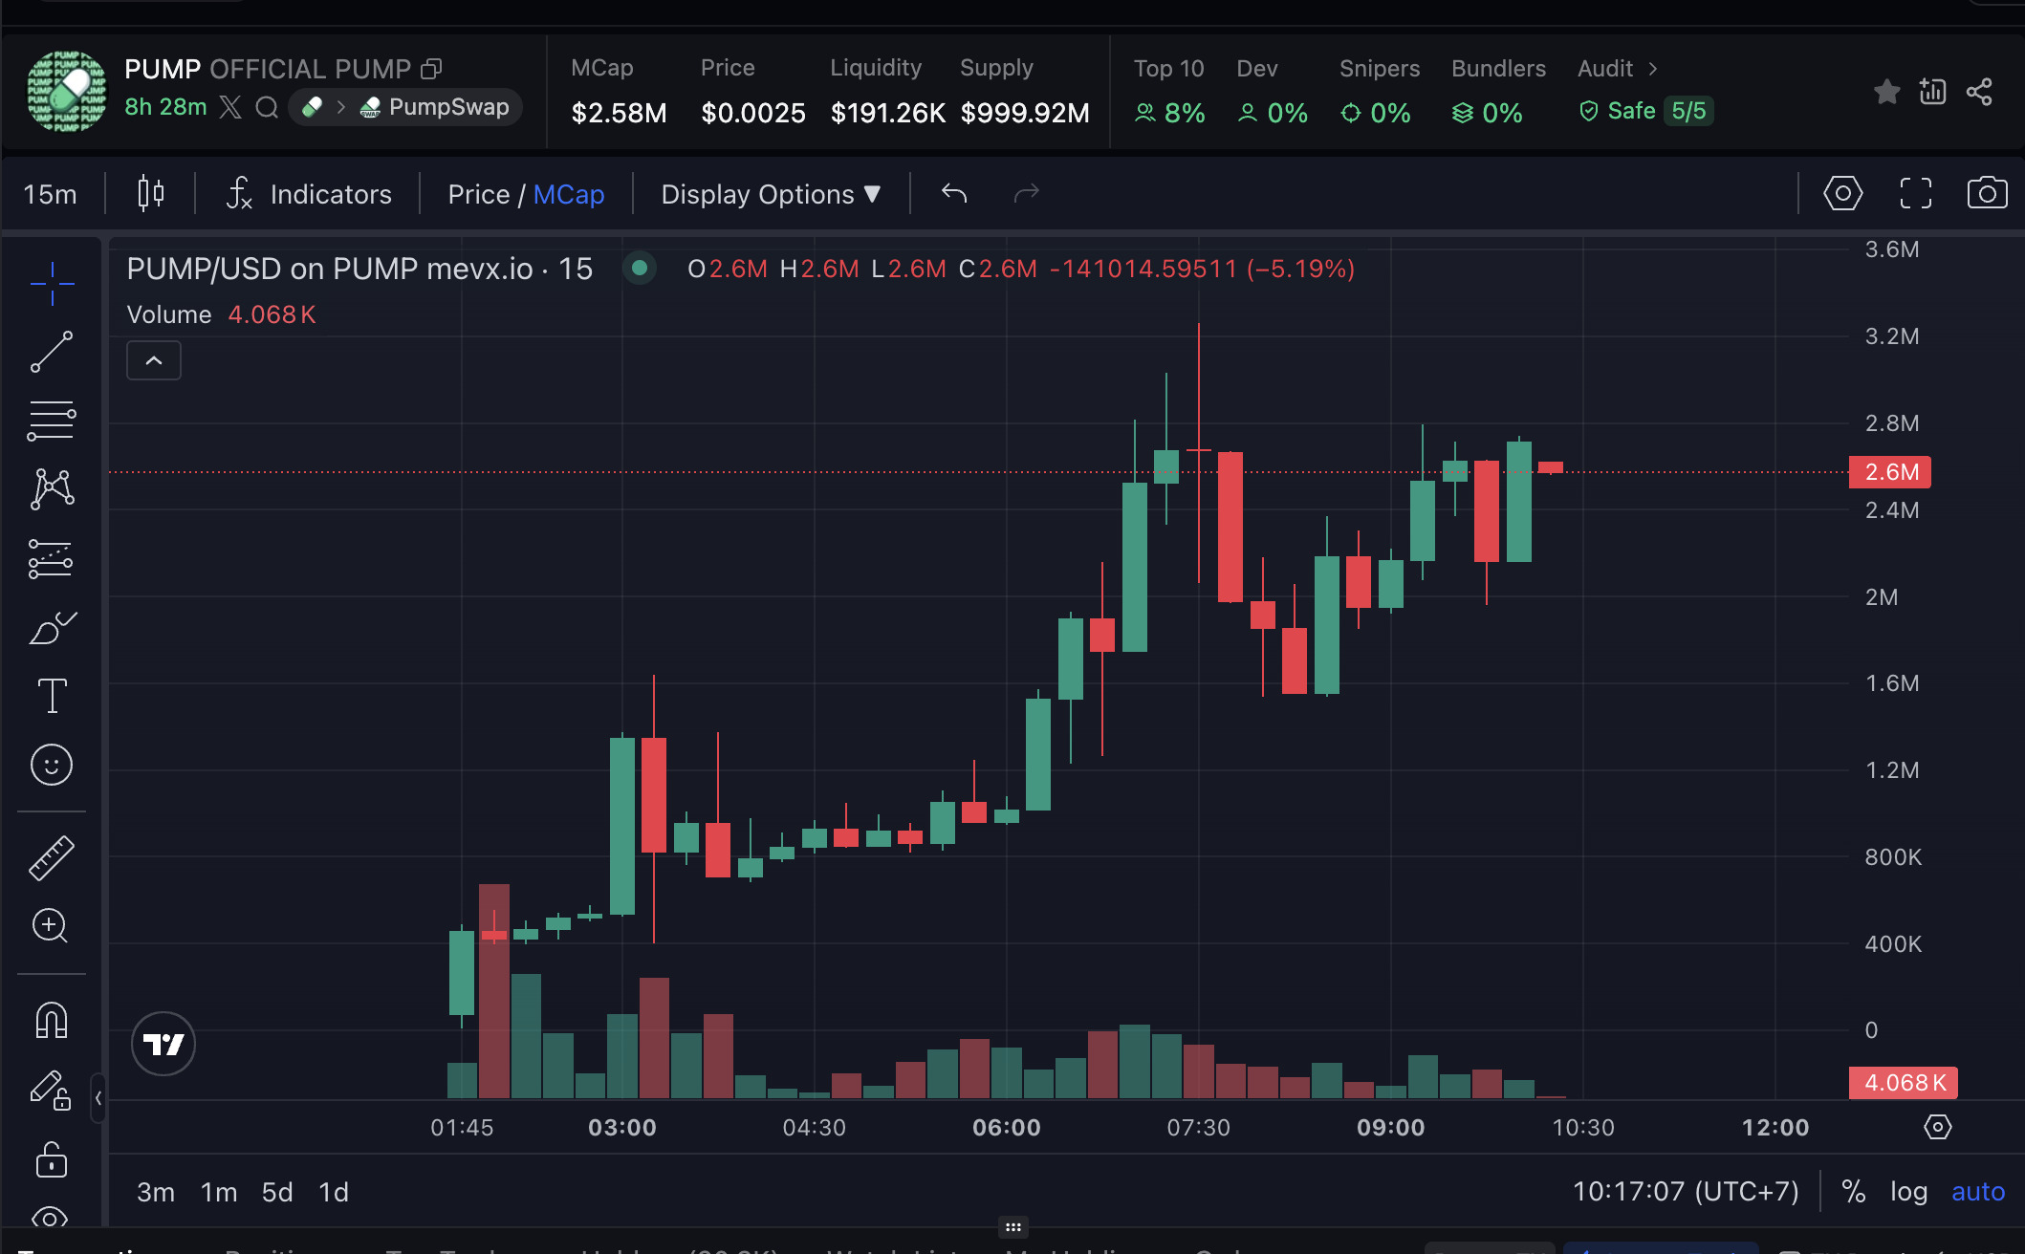Screen dimensions: 2025x1254
Task: Expand the Audit details chevron
Action: pyautogui.click(x=1653, y=69)
